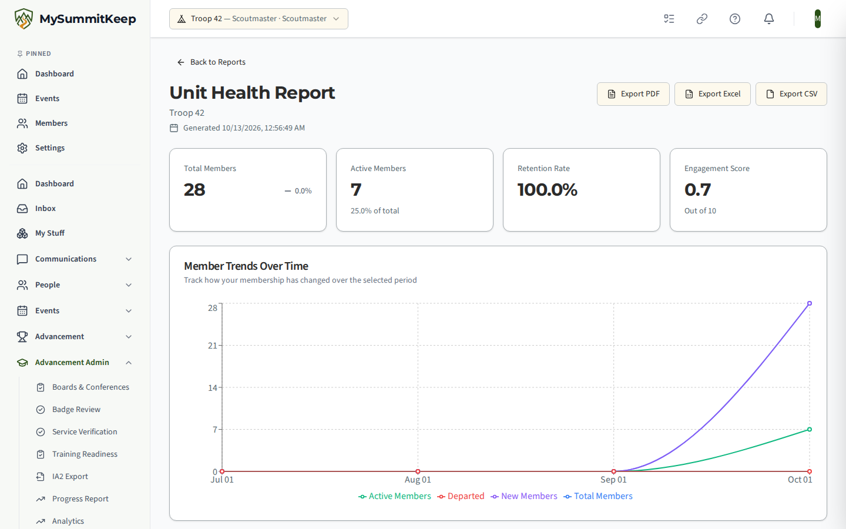Go to pinned Members page

(75, 123)
